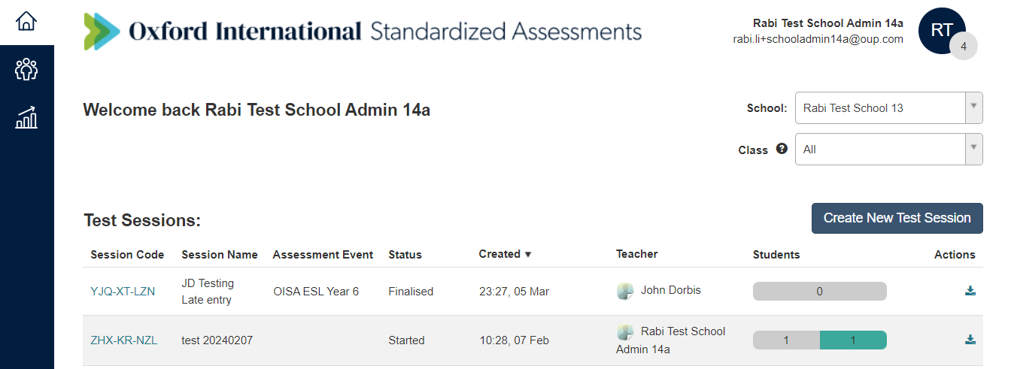Open the people/classes sidebar icon
The image size is (1011, 369).
tap(26, 70)
